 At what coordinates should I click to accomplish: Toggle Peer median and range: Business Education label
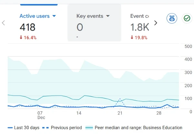tap(138, 128)
